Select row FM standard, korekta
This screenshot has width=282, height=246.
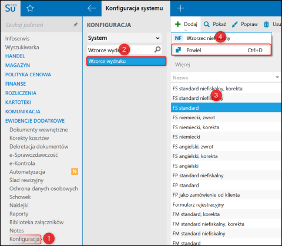pyautogui.click(x=226, y=214)
